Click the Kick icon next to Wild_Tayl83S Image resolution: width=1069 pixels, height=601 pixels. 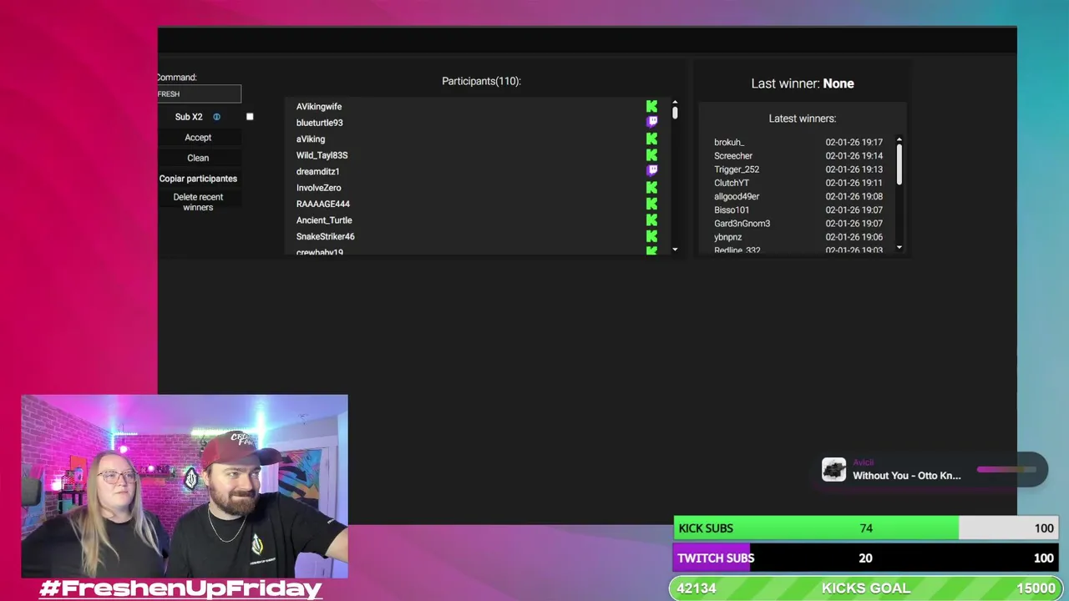[651, 154]
